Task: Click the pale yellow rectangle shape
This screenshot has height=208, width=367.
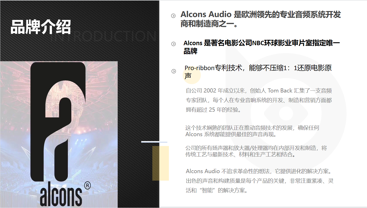Action: coord(161,163)
